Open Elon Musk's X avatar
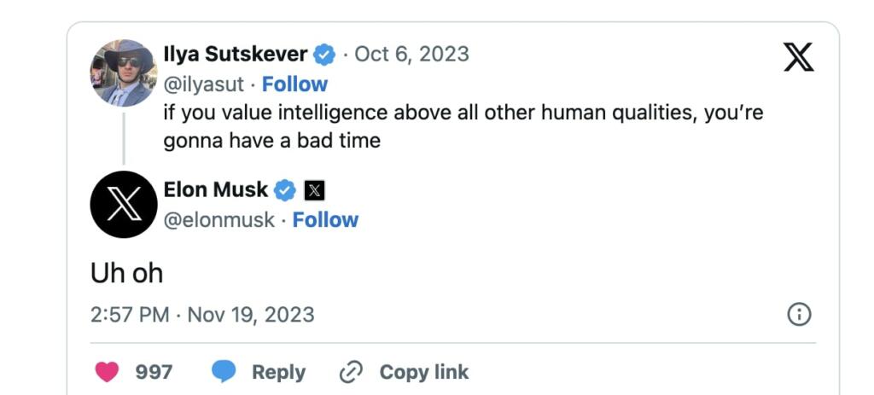The width and height of the screenshot is (874, 395). click(124, 205)
